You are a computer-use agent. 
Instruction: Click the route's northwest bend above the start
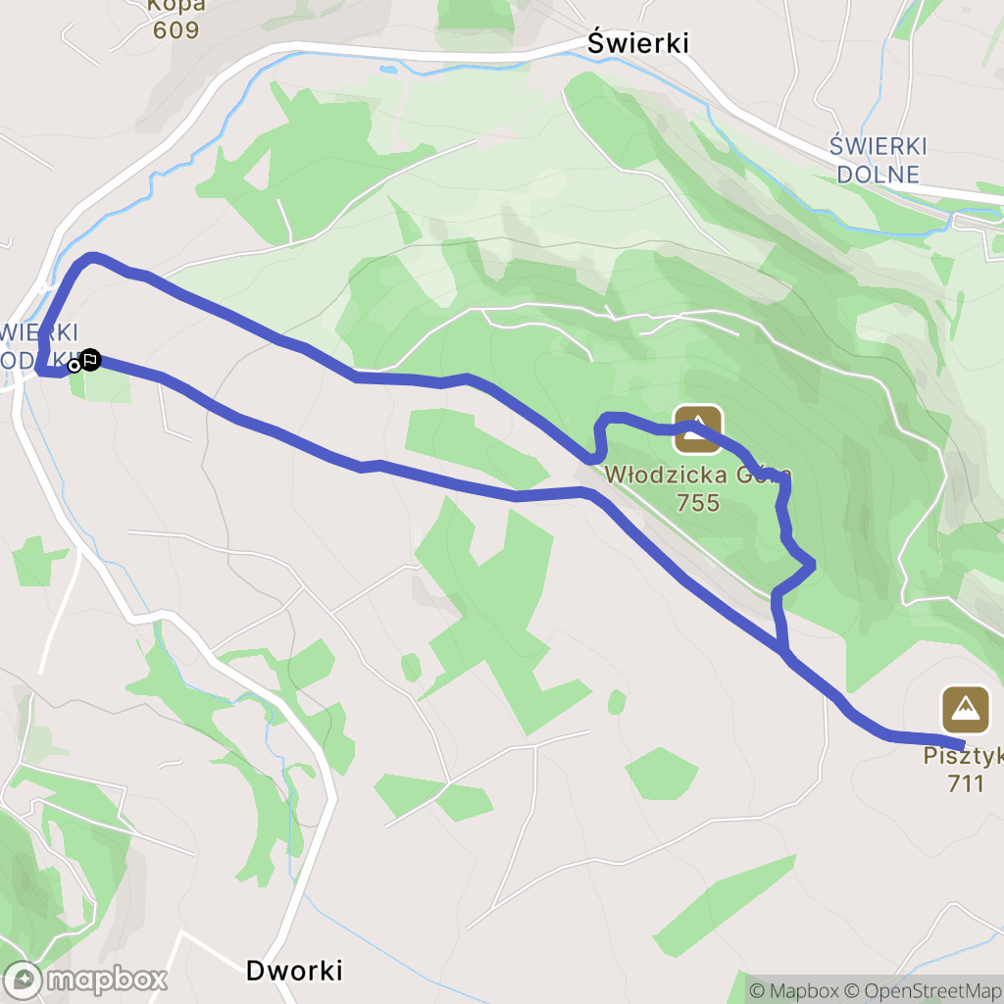click(91, 257)
